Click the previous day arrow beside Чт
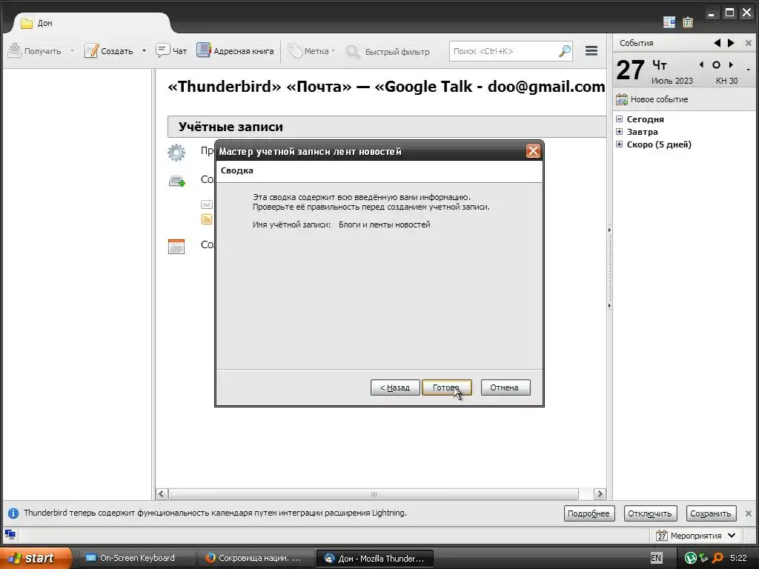Viewport: 759px width, 569px height. [x=701, y=64]
